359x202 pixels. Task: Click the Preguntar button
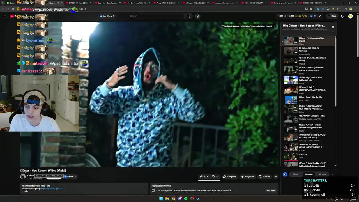click(247, 177)
